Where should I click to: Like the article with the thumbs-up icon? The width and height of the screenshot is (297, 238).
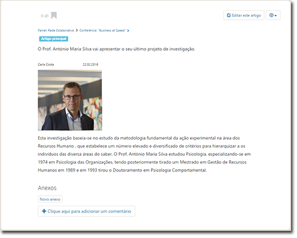(x=47, y=16)
